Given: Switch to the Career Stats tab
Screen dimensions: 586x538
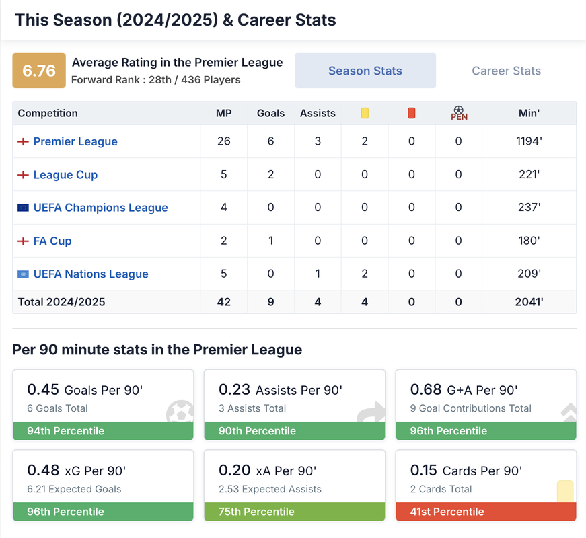Looking at the screenshot, I should tap(506, 71).
